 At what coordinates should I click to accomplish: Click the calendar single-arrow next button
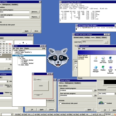7,59
